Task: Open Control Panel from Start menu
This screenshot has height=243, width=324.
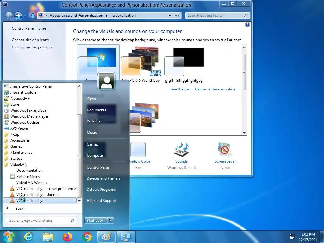Action: pyautogui.click(x=98, y=167)
